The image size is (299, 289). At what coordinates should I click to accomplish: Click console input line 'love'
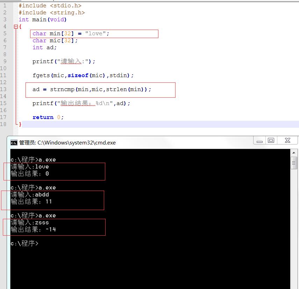[x=30, y=166]
